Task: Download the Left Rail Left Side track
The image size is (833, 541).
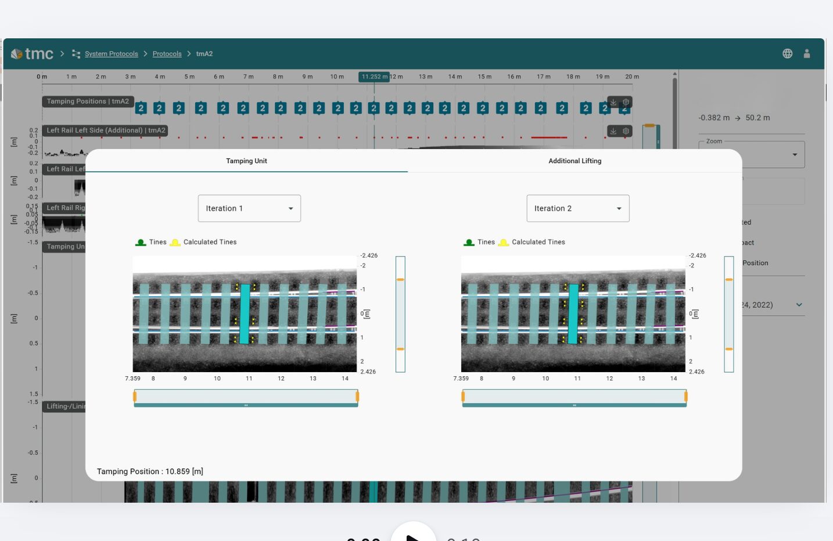Action: pos(613,131)
